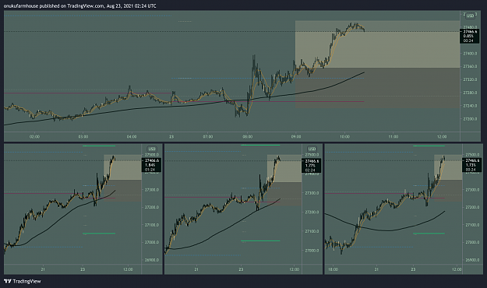487x288 pixels.
Task: Click 08:00 on top chart time axis
Action: (x=248, y=136)
